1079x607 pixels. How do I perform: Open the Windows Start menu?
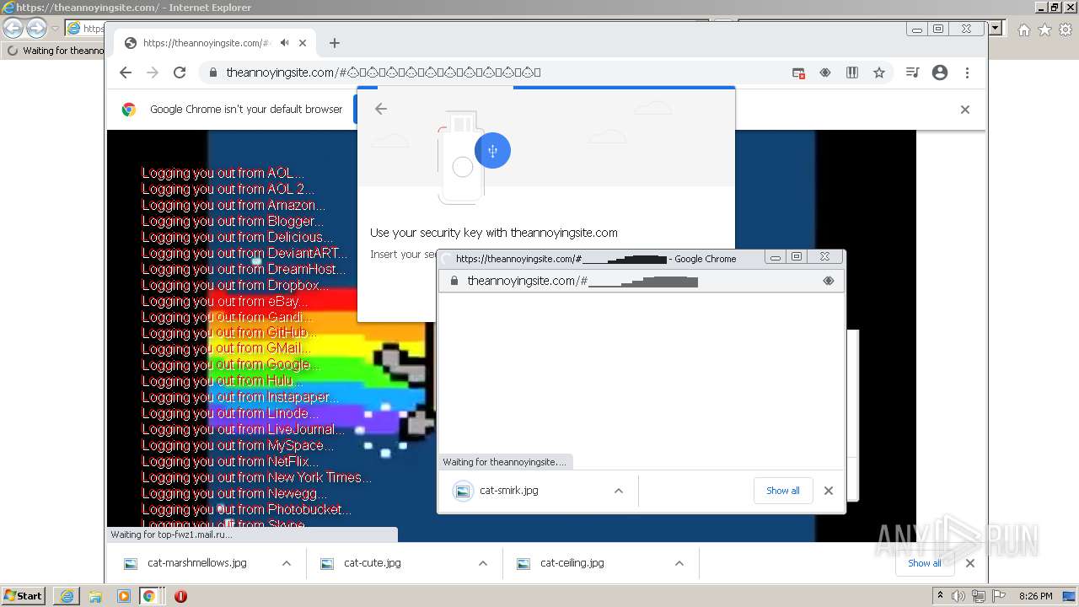[x=24, y=596]
